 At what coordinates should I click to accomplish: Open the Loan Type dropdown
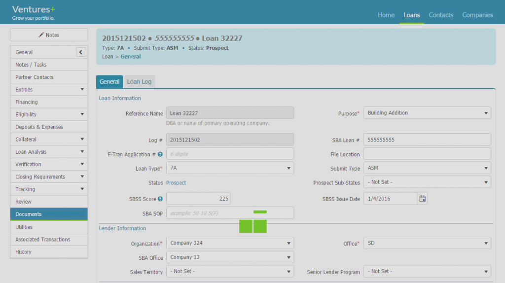click(230, 168)
